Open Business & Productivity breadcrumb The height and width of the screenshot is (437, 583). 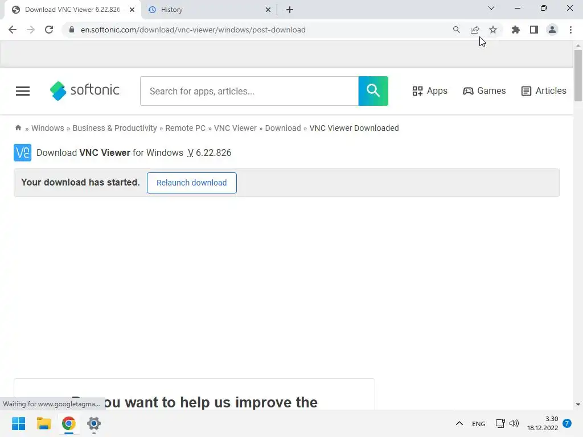pyautogui.click(x=115, y=128)
